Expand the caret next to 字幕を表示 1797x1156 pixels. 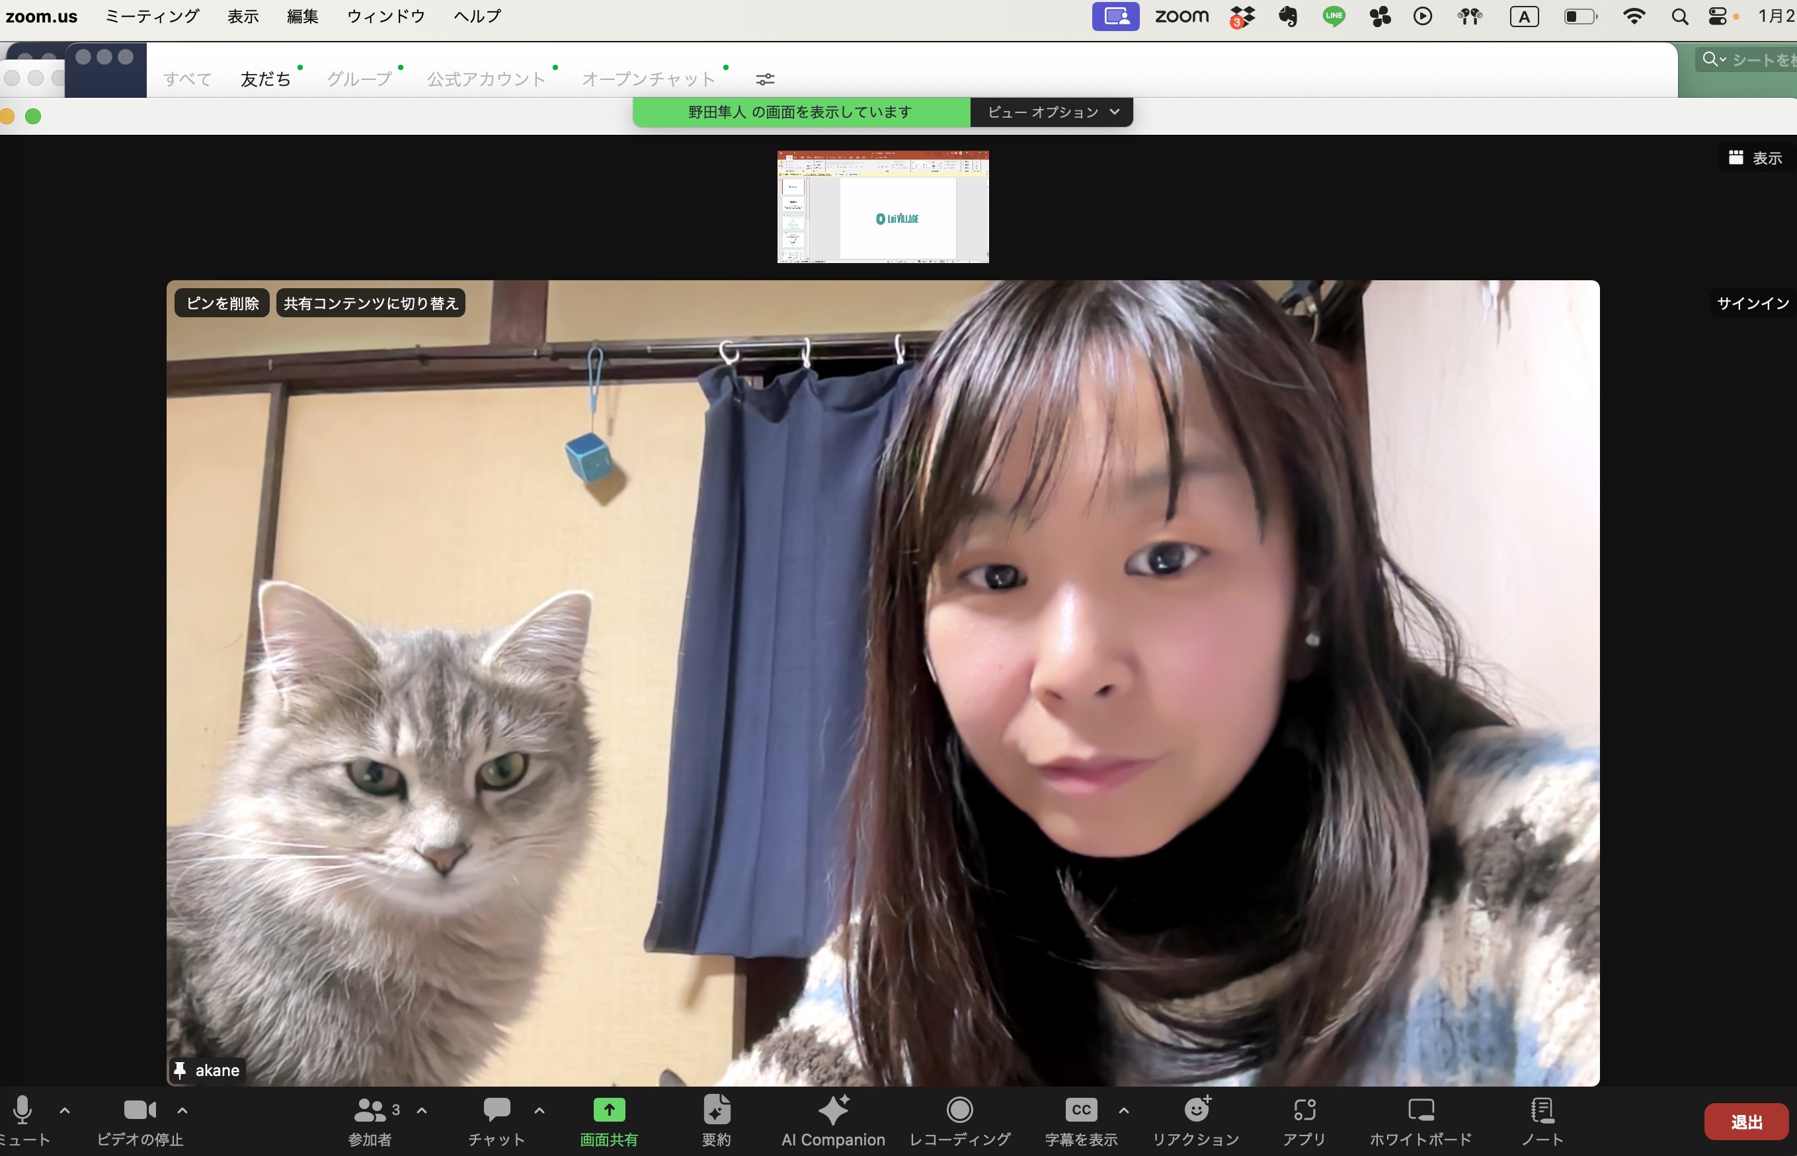click(1124, 1110)
